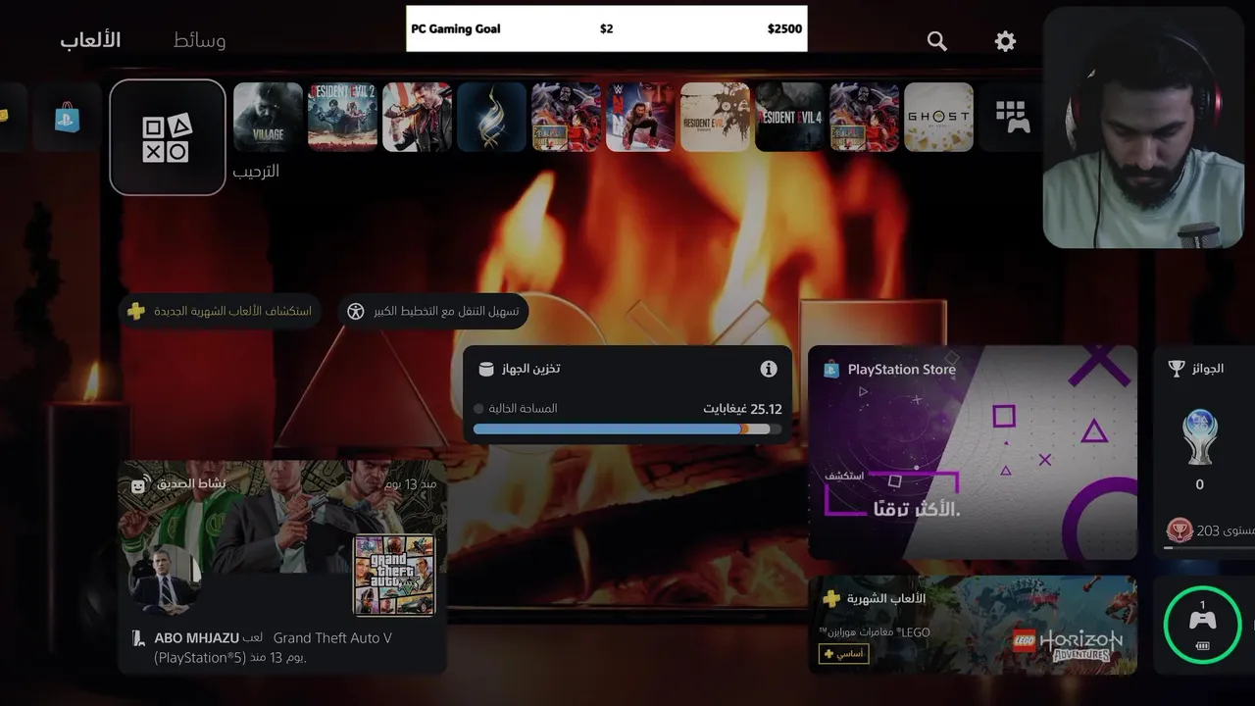Switch to the الألعاب (Games) tab
Viewport: 1255px width, 706px height.
click(90, 40)
